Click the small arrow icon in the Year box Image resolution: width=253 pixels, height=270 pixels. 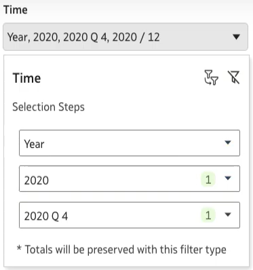tap(228, 142)
